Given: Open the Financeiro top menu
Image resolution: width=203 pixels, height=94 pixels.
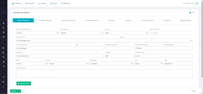Looking at the screenshot, I should (30, 4).
